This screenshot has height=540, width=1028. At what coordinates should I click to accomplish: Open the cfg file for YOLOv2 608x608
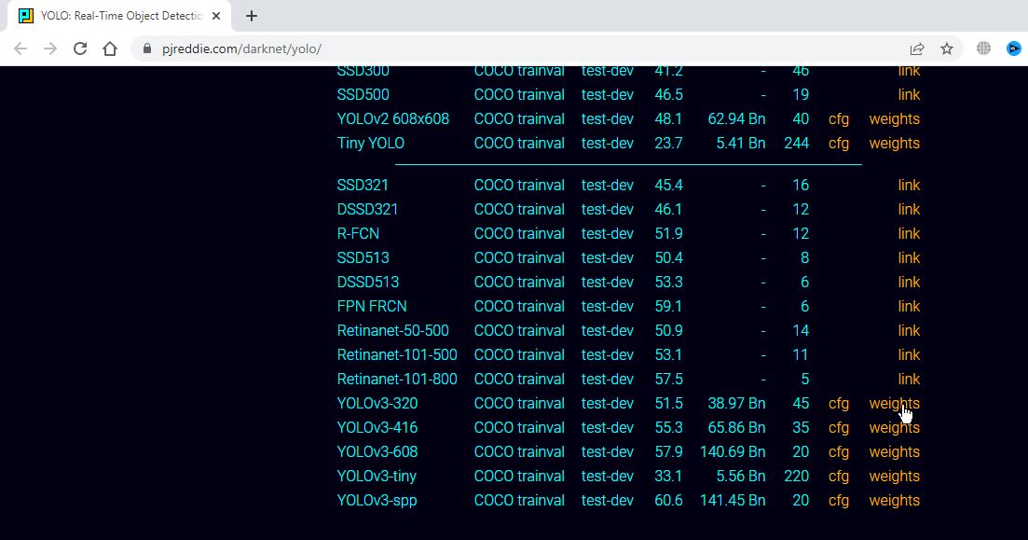coord(839,118)
